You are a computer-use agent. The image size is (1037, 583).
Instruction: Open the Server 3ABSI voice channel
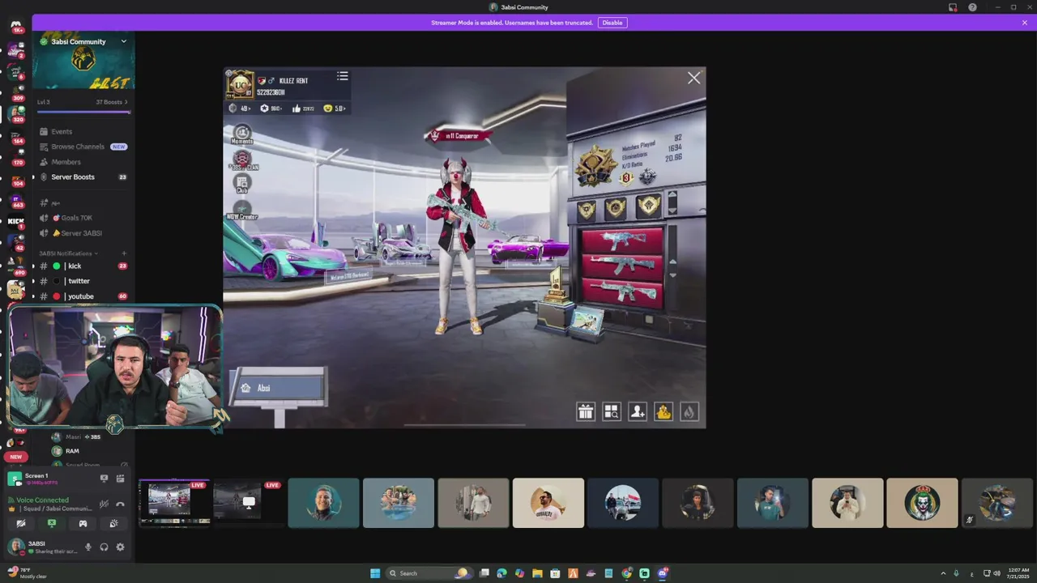(x=81, y=233)
